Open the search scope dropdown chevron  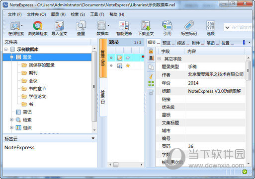click(x=227, y=27)
